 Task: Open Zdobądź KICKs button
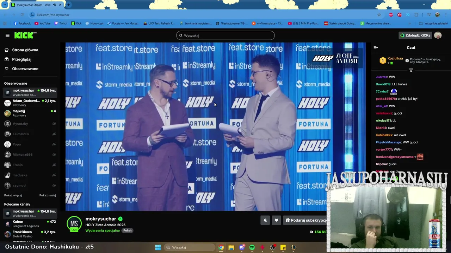pos(415,35)
